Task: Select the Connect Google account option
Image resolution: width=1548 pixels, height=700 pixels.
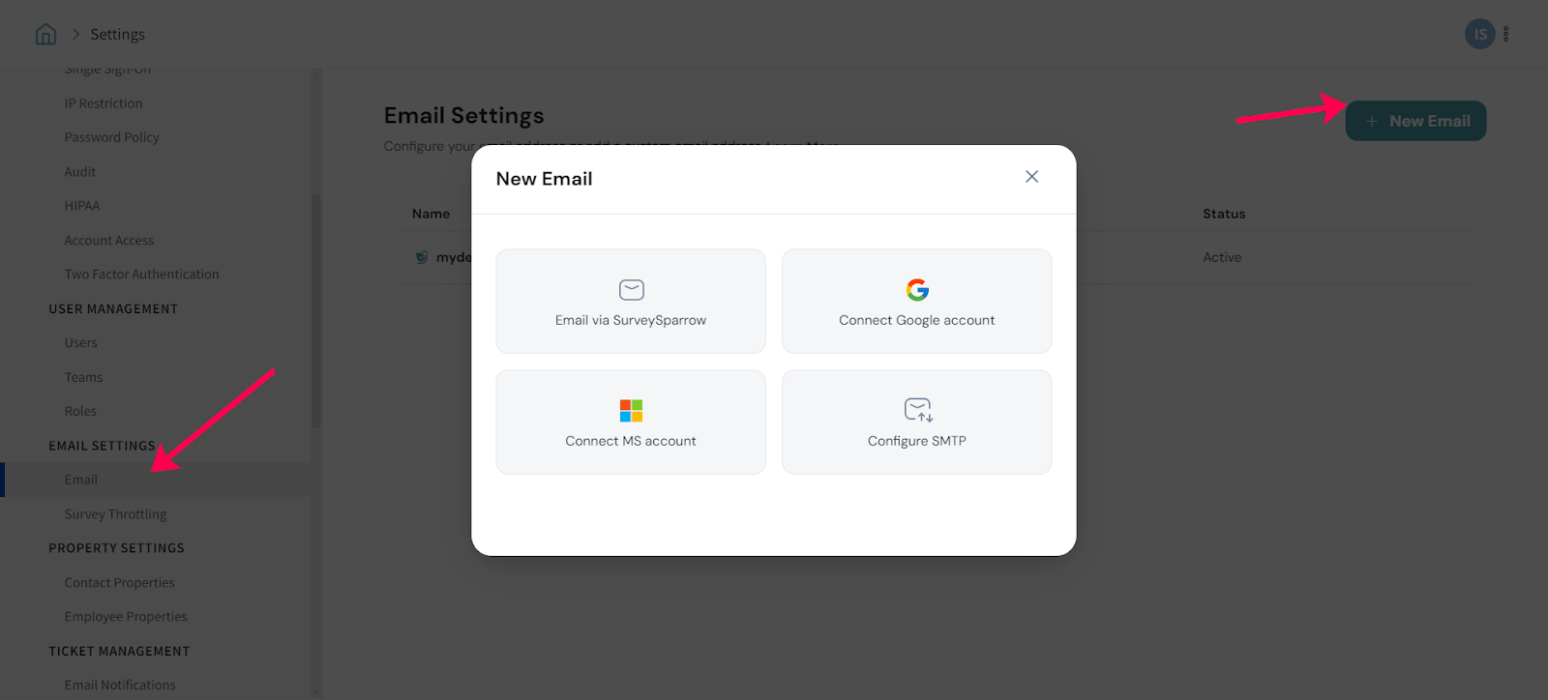Action: click(x=916, y=302)
